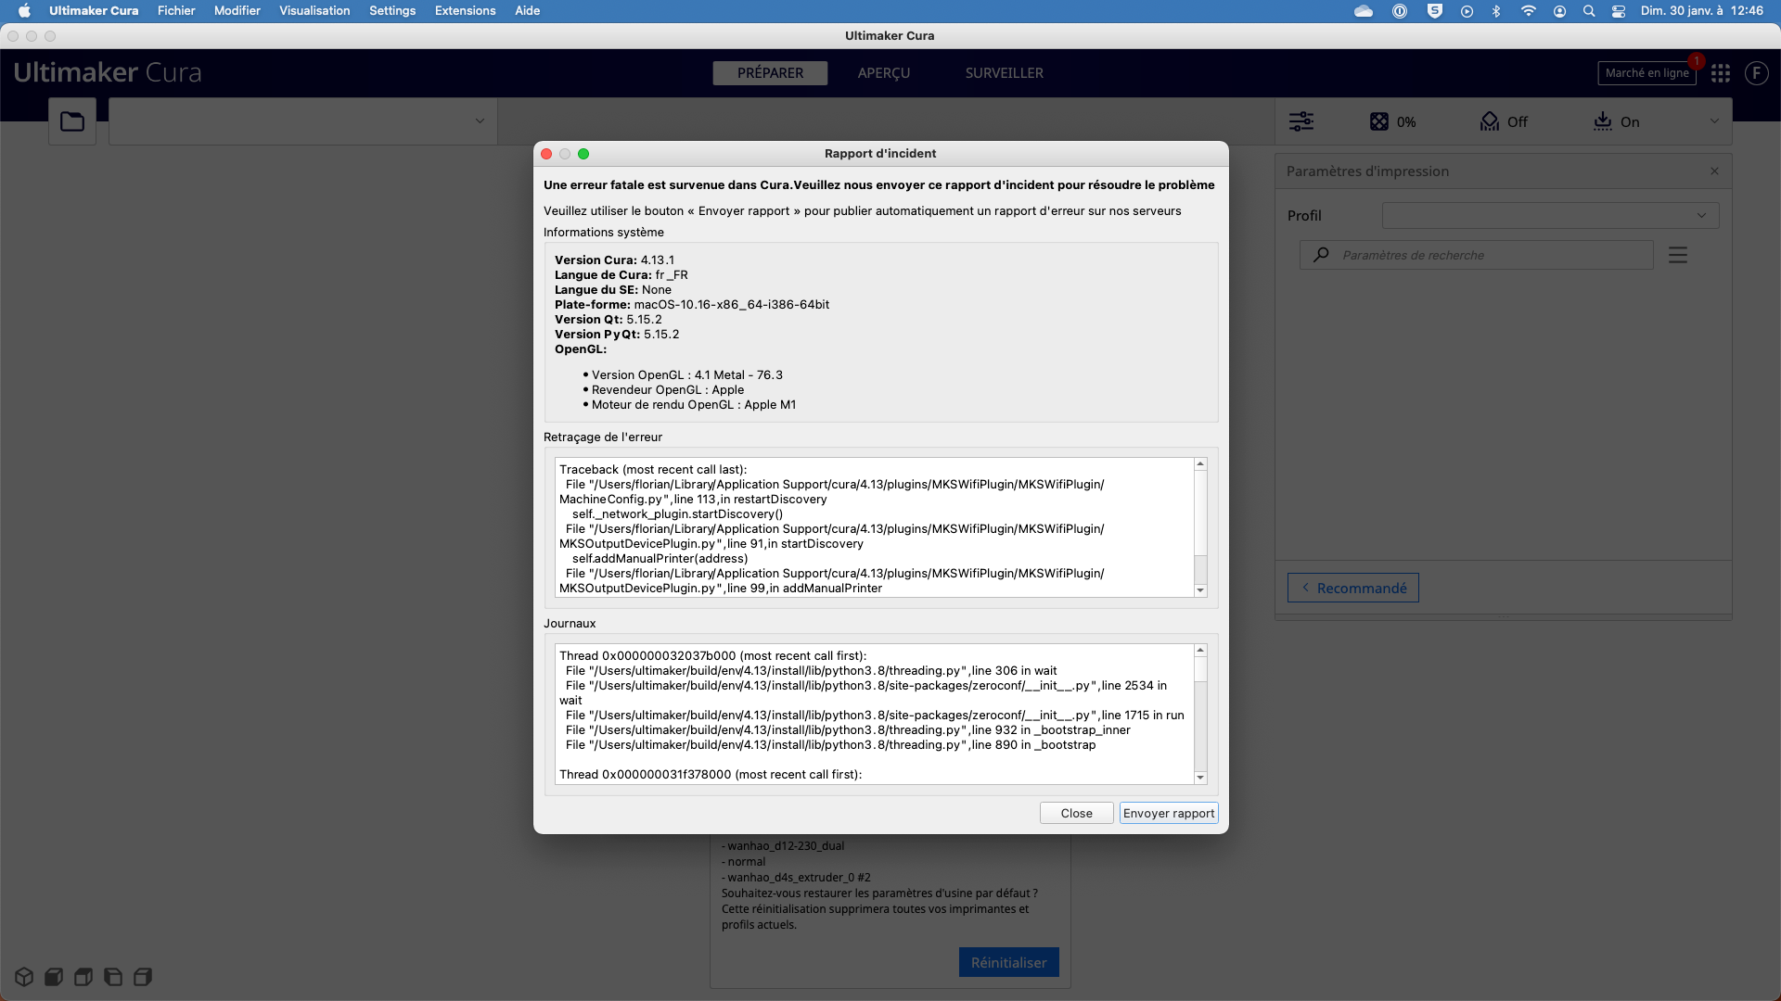Click the 'Version Cura: 4.13.1' text

[x=614, y=260]
